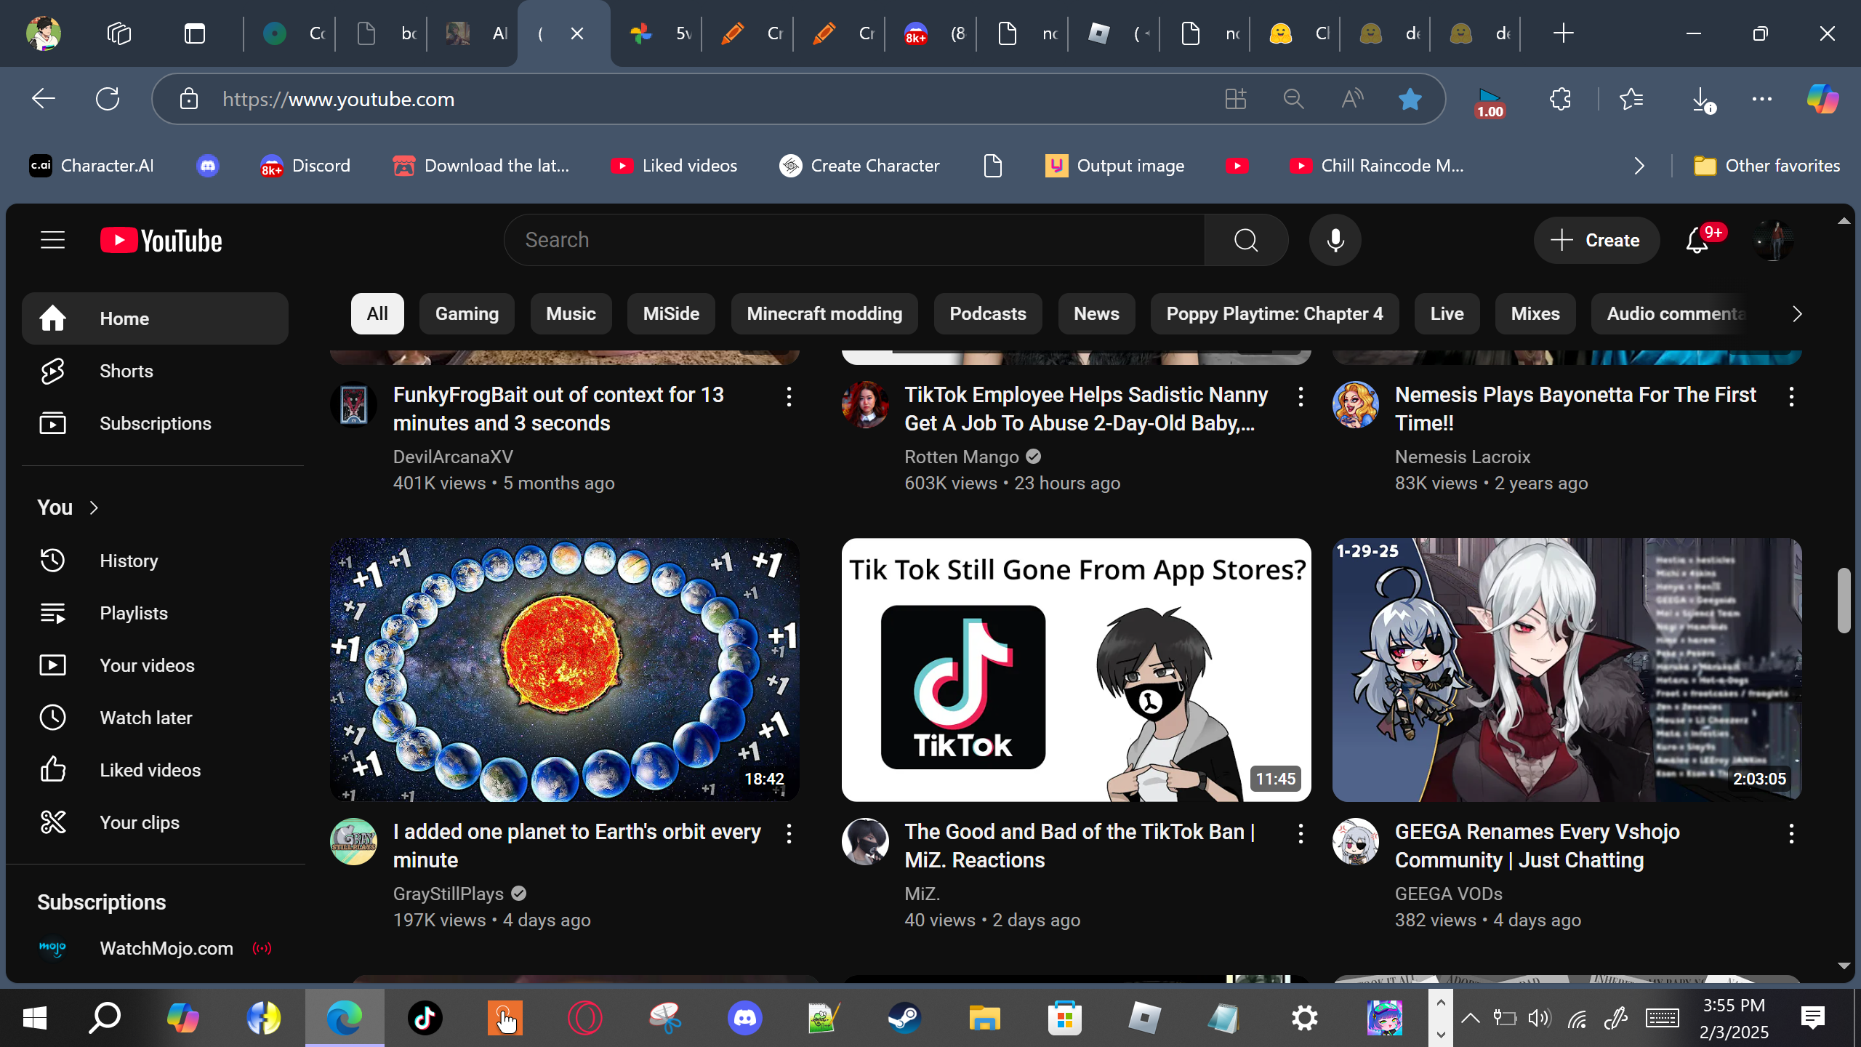The image size is (1861, 1047).
Task: Open Steam from the taskbar
Action: [904, 1018]
